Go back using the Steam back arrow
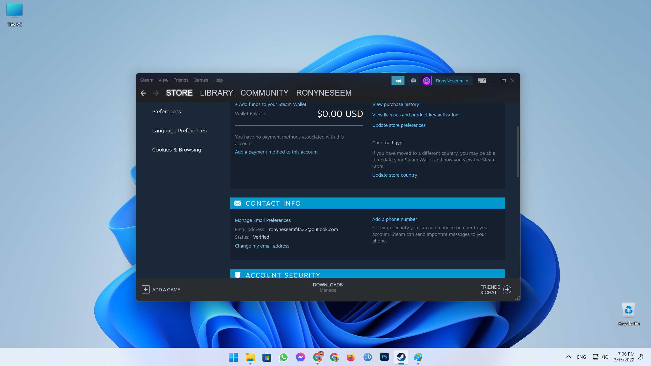 tap(143, 93)
